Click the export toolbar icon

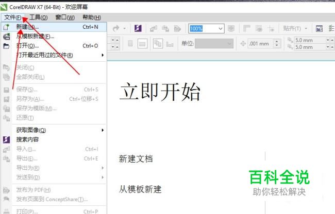coord(165,28)
